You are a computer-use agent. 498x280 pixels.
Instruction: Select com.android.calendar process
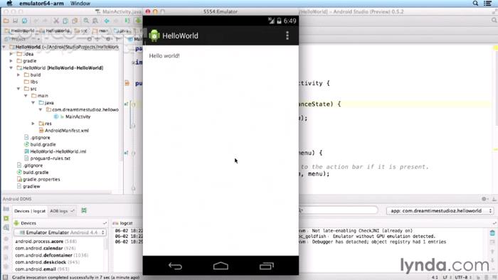point(46,248)
